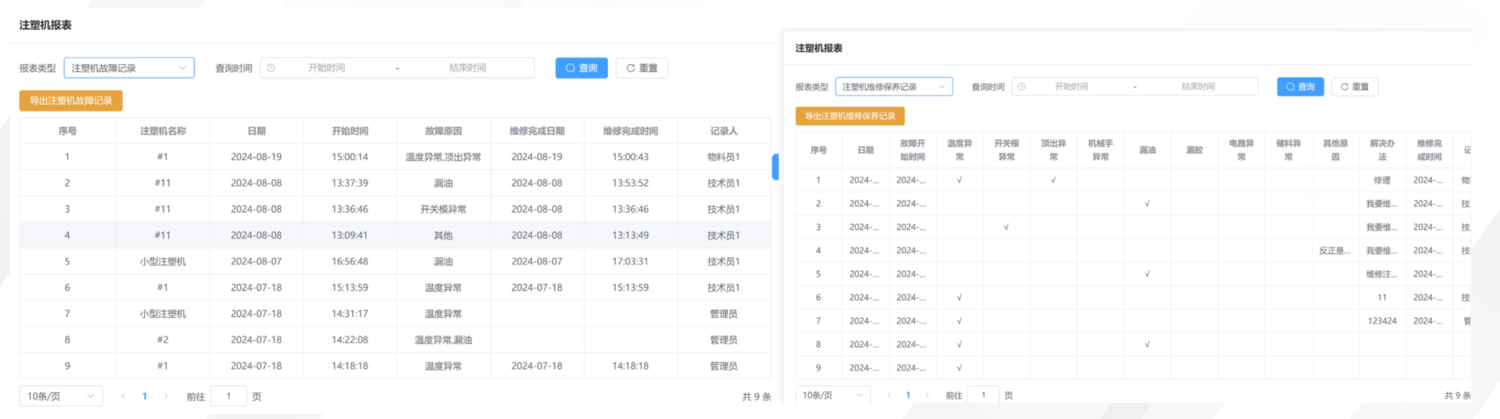Image resolution: width=1500 pixels, height=419 pixels.
Task: Focus 结束时间 field in maintenance records panel
Action: pos(1198,87)
